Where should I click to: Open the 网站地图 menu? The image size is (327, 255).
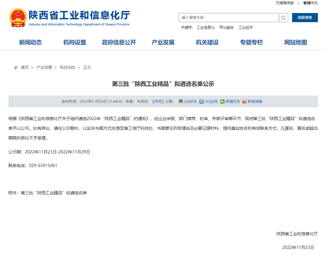click(x=295, y=42)
